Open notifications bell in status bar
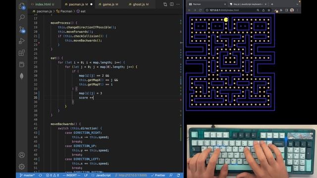This screenshot has height=178, width=317. pos(178,176)
